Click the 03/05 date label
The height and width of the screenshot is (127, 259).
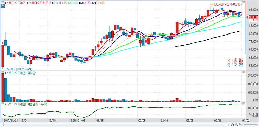coord(190,120)
